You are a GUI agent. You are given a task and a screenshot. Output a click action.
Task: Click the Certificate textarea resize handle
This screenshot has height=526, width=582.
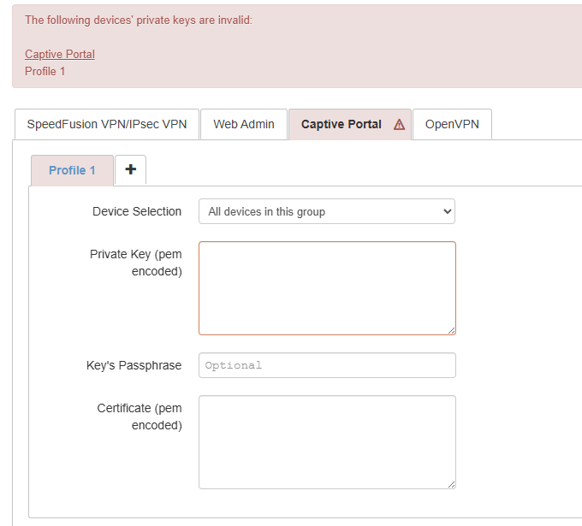pyautogui.click(x=451, y=484)
